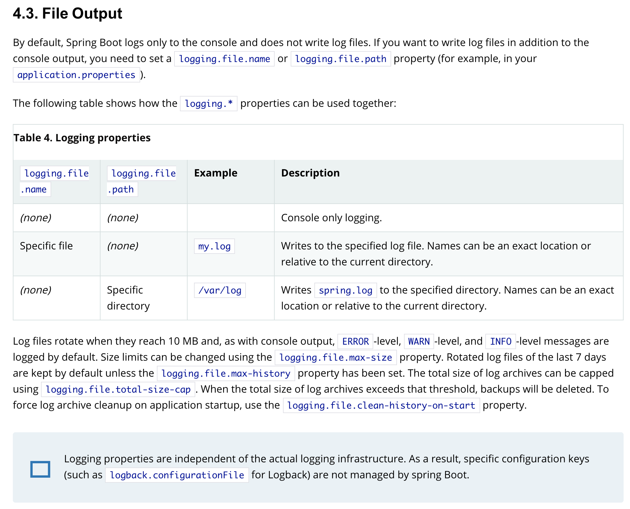The height and width of the screenshot is (509, 630).
Task: Click the Example column header
Action: click(216, 173)
